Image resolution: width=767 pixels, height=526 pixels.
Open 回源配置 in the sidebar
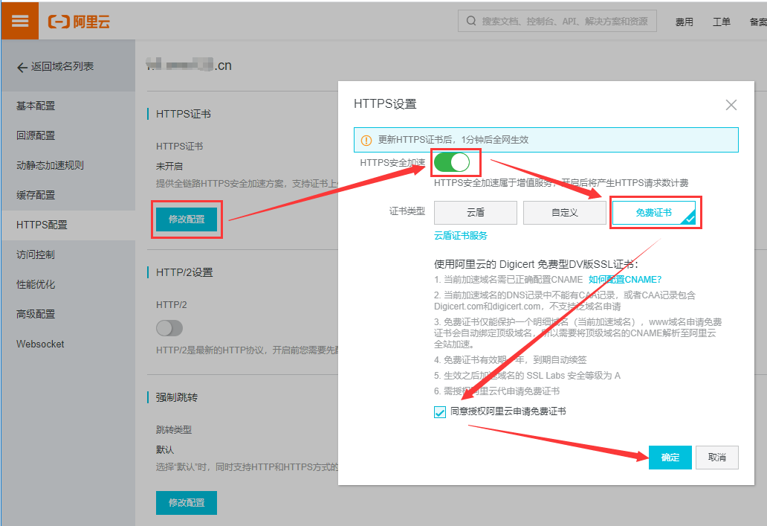[68, 135]
